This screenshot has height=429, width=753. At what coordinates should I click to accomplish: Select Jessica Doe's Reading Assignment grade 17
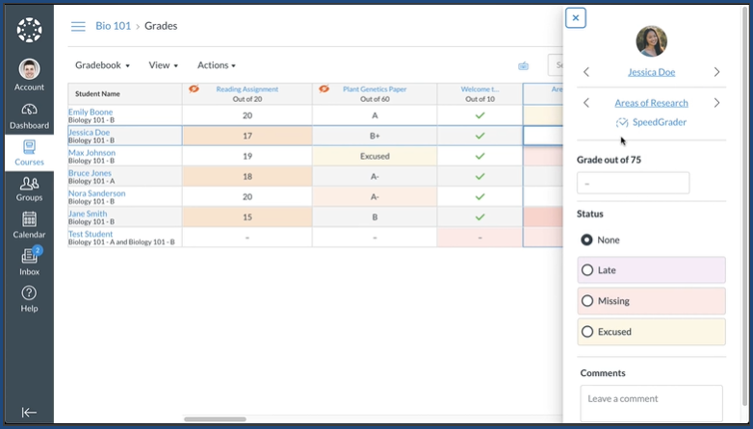pyautogui.click(x=247, y=136)
